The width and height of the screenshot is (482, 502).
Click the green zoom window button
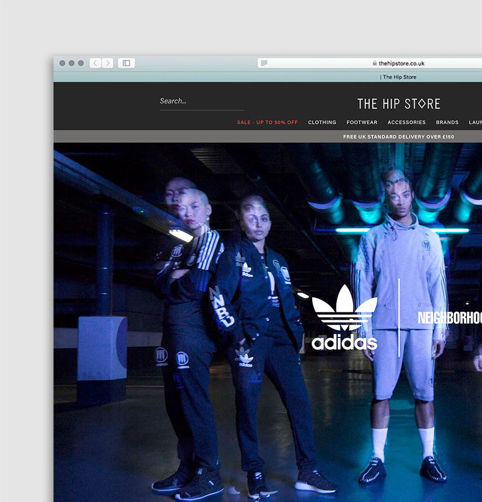click(81, 63)
